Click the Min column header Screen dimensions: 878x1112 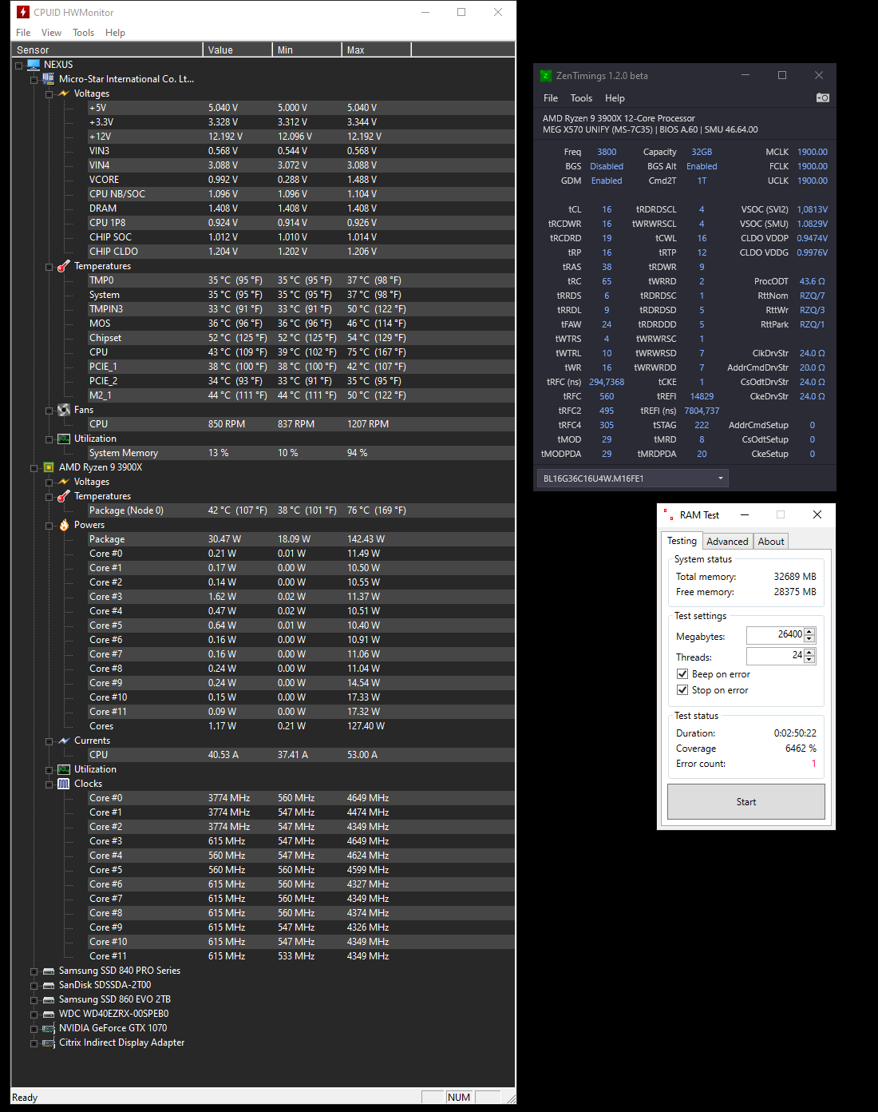(x=307, y=50)
